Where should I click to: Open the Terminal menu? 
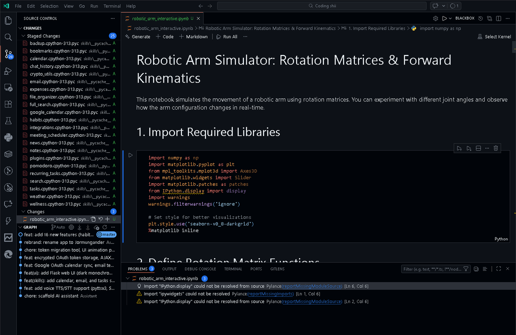click(x=112, y=6)
